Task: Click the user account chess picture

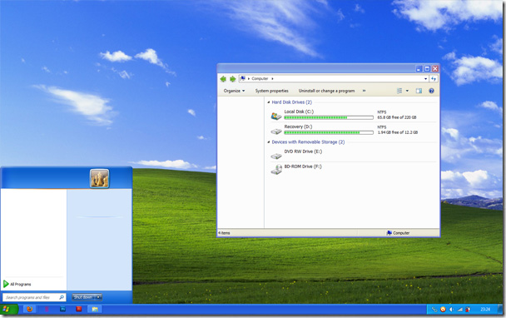Action: click(x=99, y=178)
